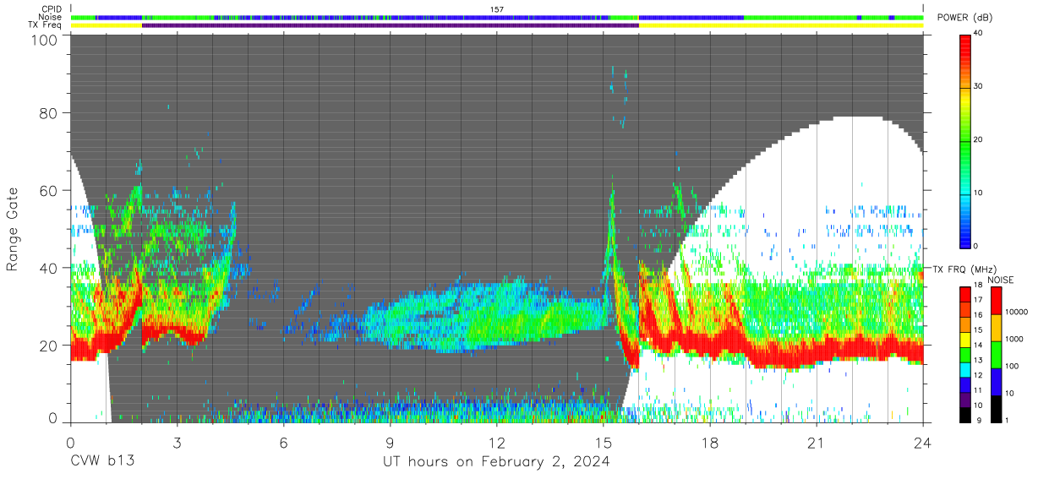Click y-axis tick label 80
Image resolution: width=1038 pixels, height=479 pixels.
click(x=49, y=113)
